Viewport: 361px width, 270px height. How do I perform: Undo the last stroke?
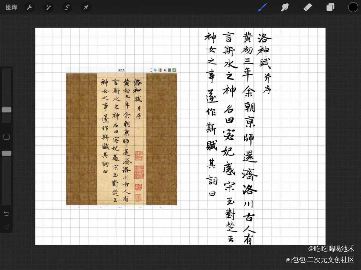[6, 214]
